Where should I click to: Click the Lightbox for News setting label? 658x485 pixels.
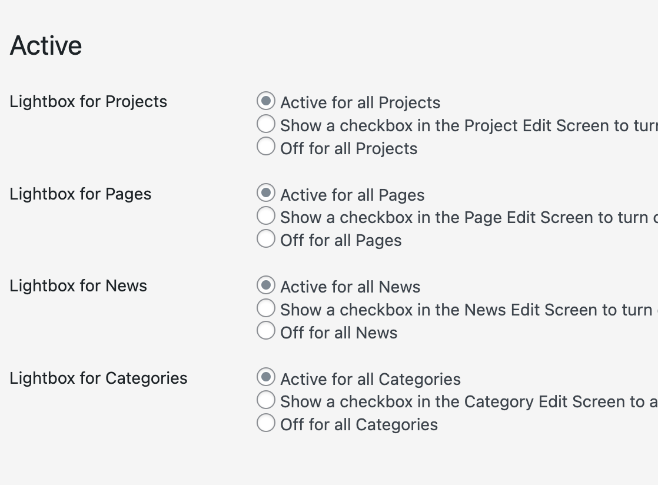pos(78,285)
